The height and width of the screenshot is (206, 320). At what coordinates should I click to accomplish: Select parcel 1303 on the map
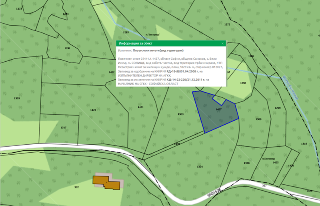[180, 114]
